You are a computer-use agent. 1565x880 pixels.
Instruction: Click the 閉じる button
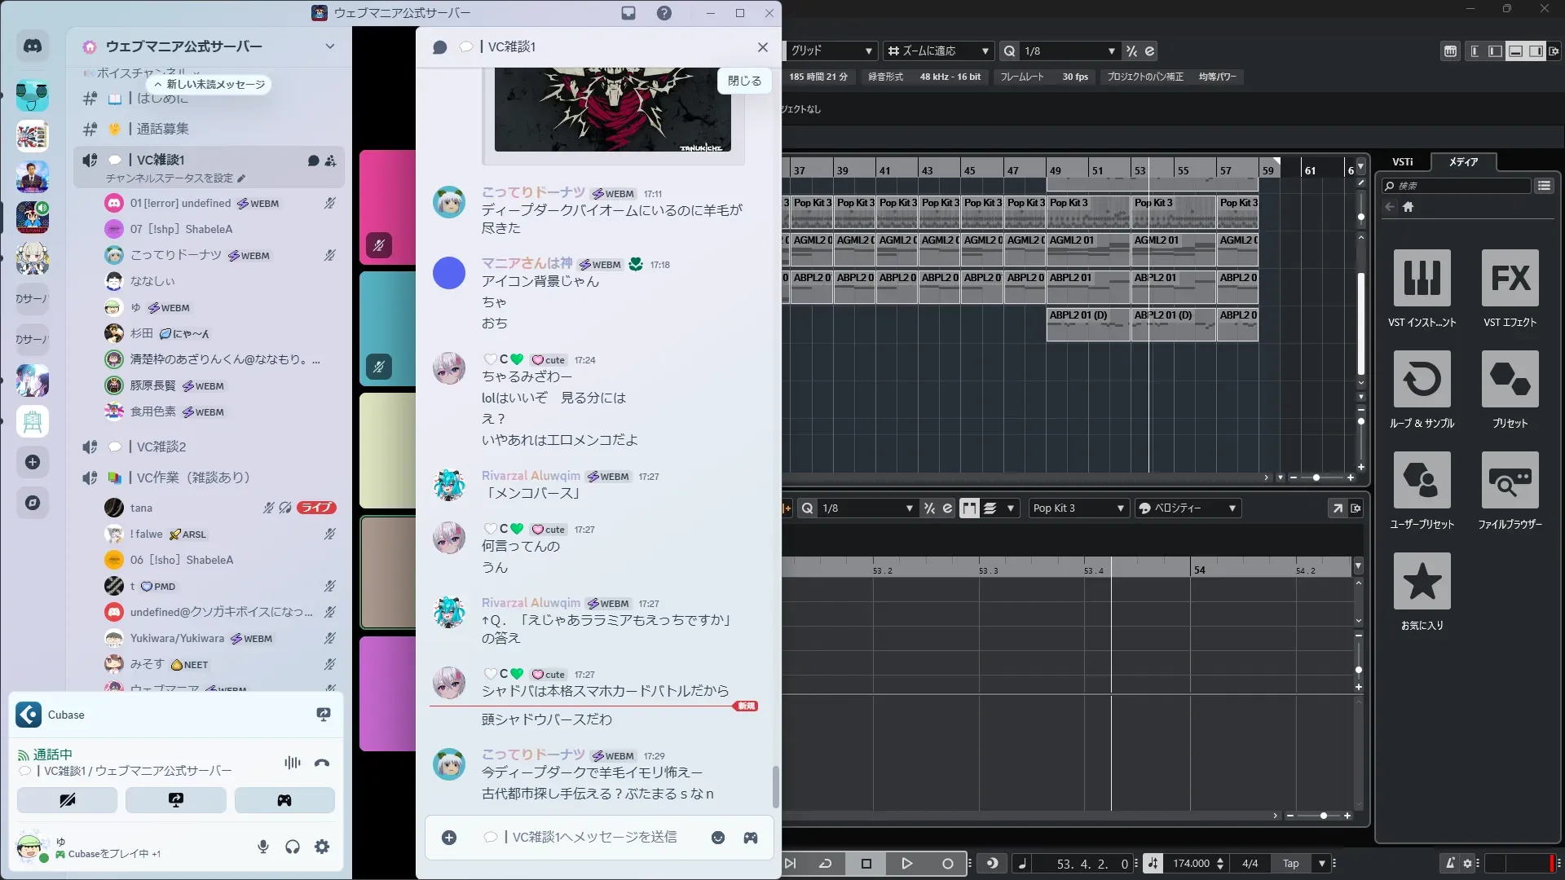pos(744,81)
